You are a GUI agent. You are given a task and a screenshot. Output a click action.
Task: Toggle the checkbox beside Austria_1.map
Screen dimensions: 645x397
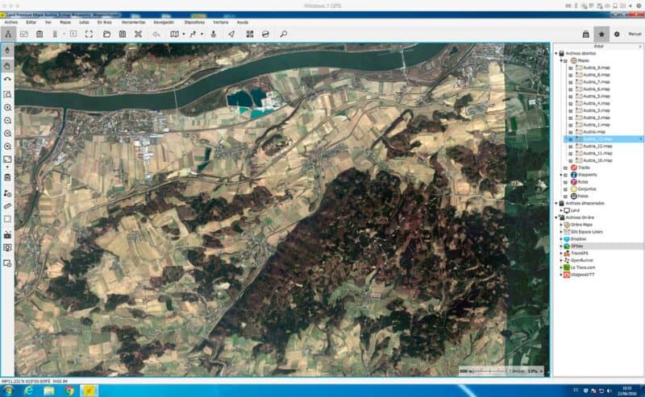click(x=571, y=125)
